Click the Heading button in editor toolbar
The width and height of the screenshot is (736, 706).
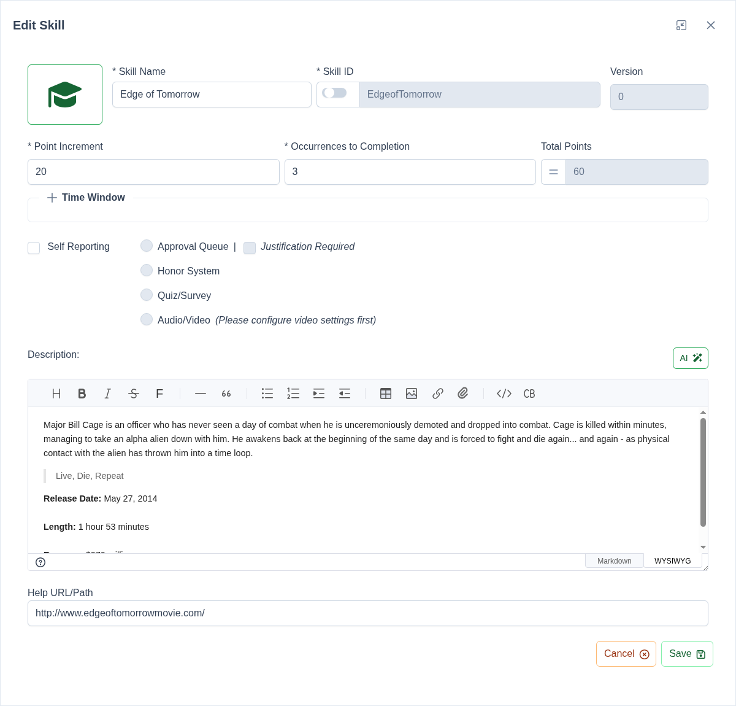pos(56,394)
